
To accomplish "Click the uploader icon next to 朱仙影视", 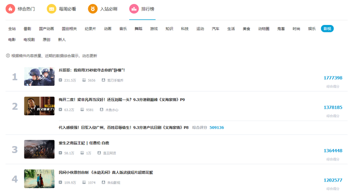I will tap(103, 183).
